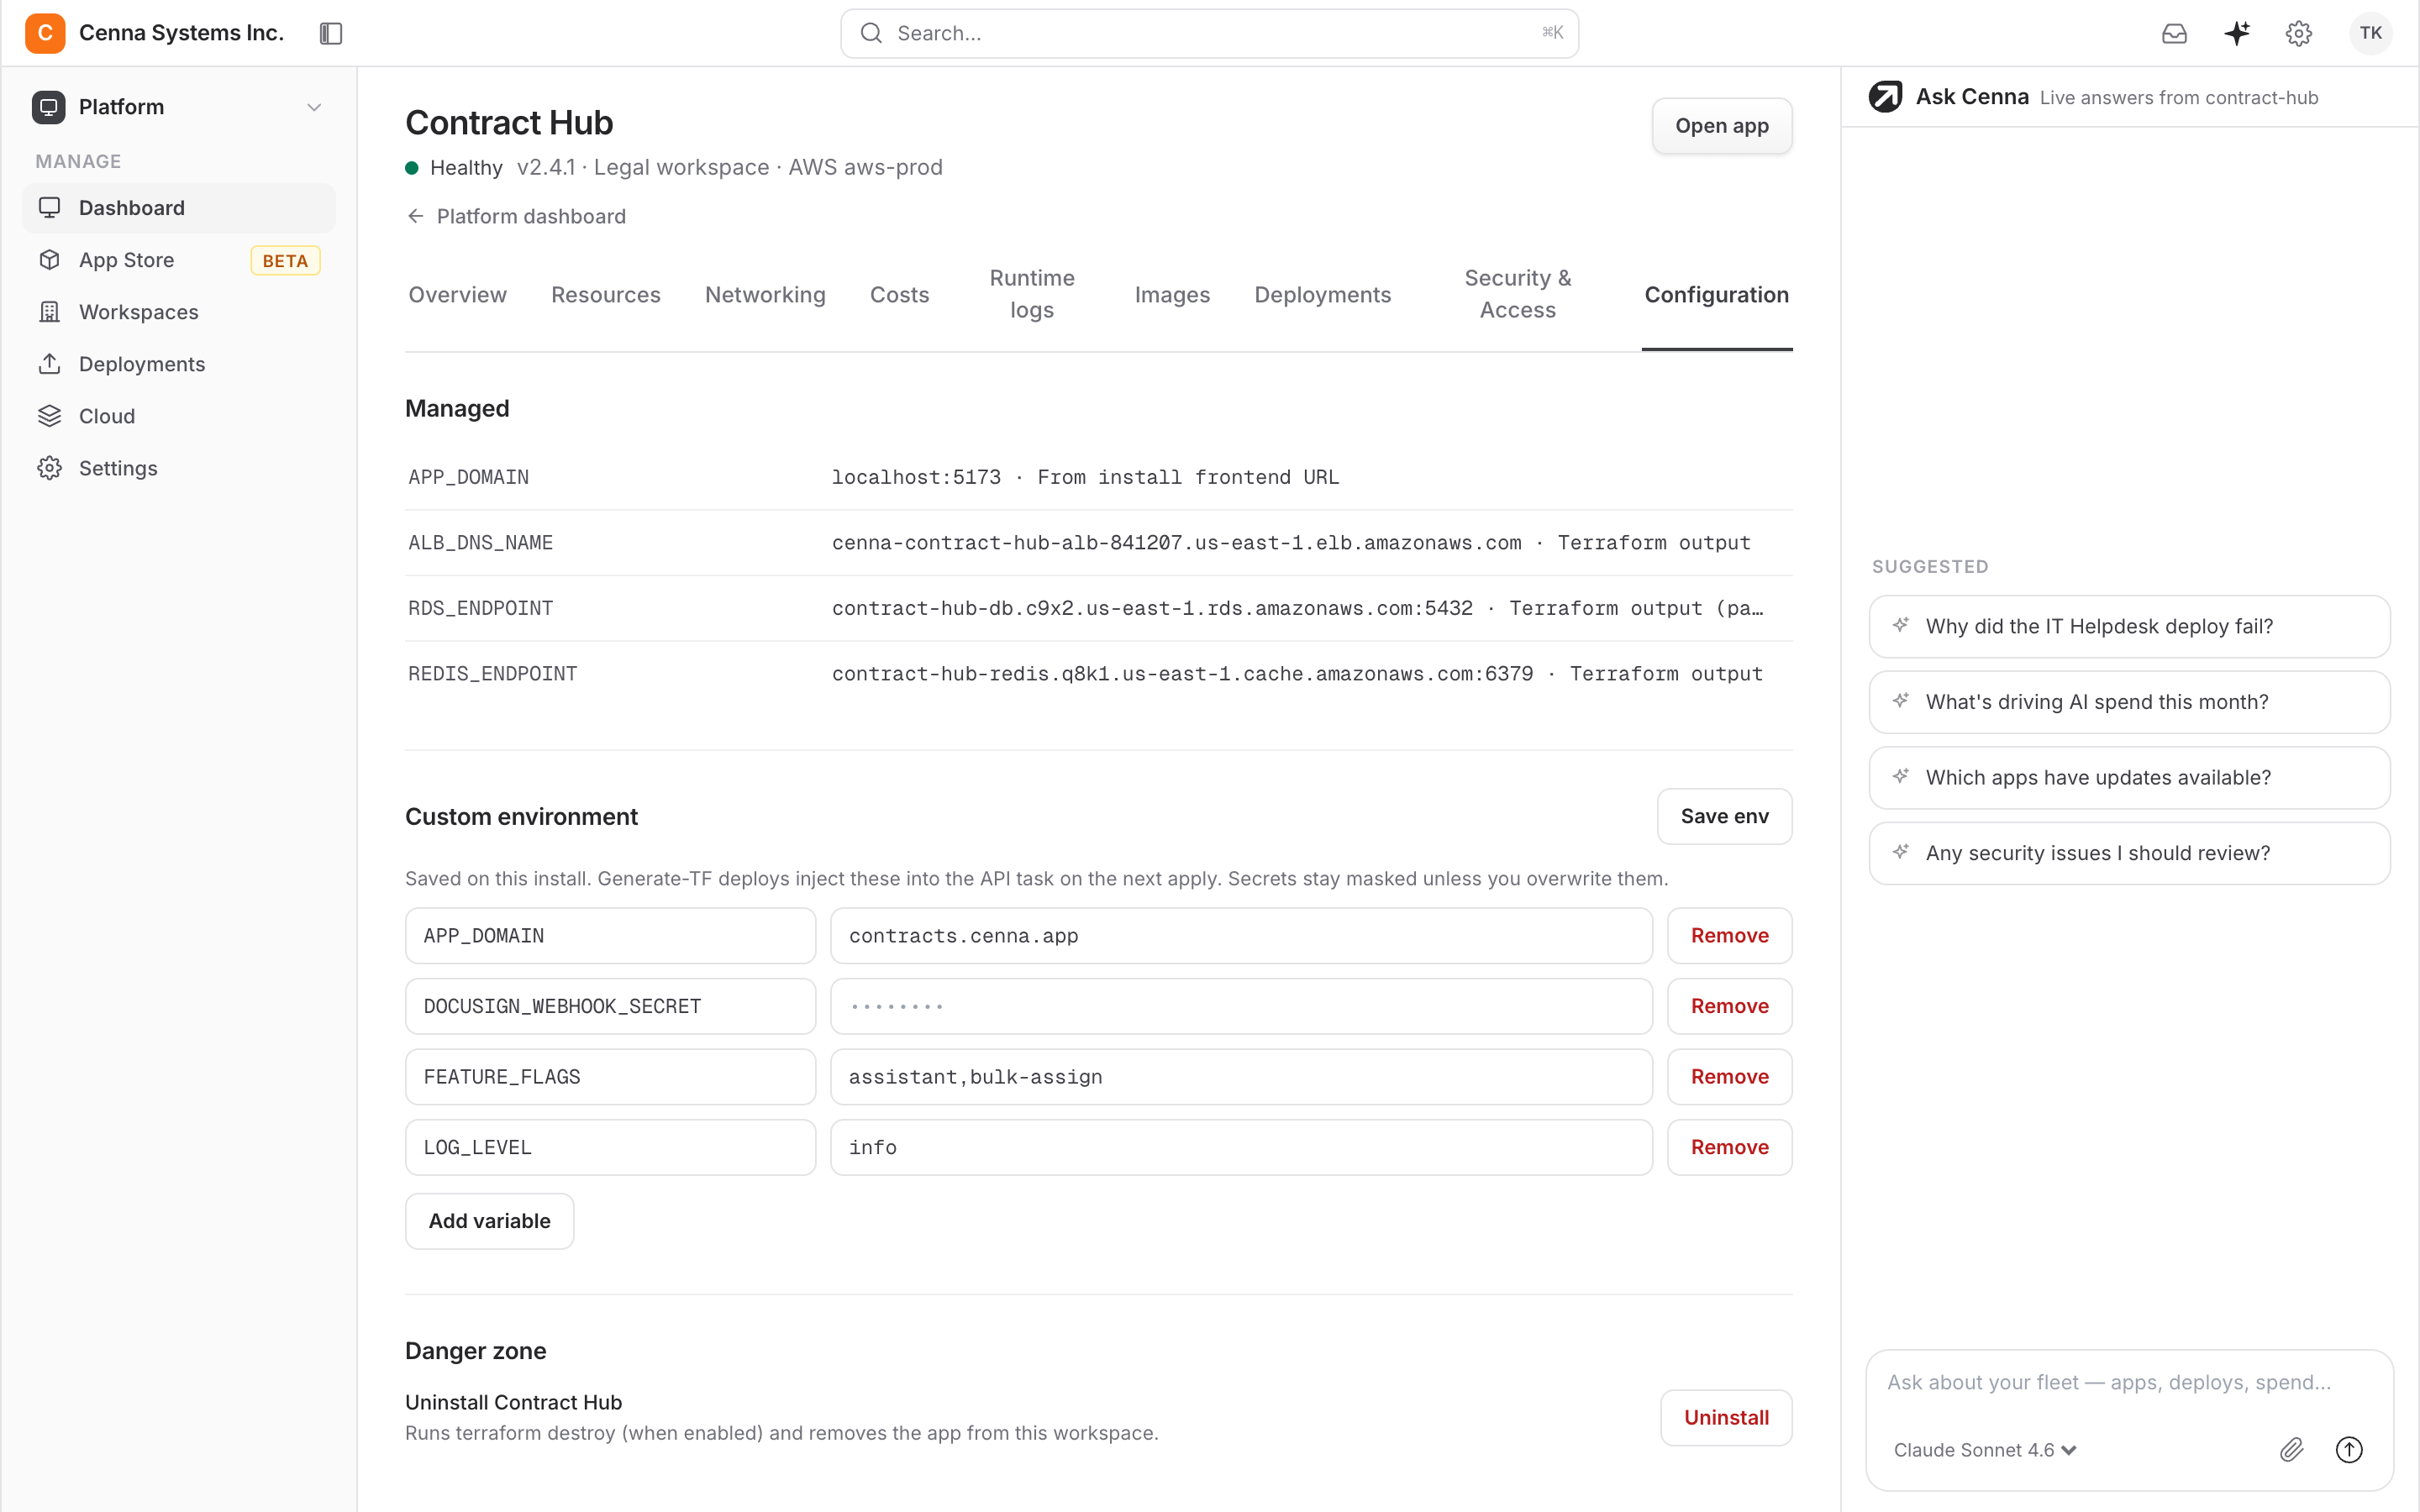Expand the Platform section chevron
Screen dimensions: 2420x1512
[x=314, y=107]
